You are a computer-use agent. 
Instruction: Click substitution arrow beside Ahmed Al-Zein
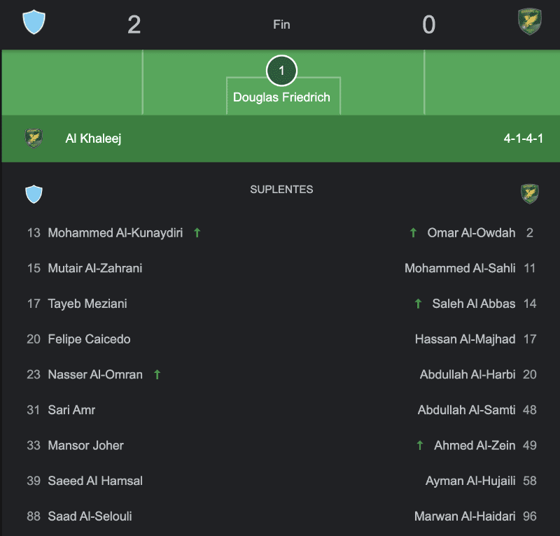tap(420, 445)
